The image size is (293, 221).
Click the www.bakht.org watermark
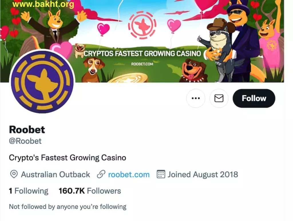pyautogui.click(x=43, y=4)
